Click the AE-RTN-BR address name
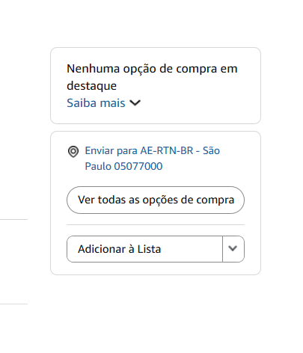303x353 pixels. tap(167, 150)
